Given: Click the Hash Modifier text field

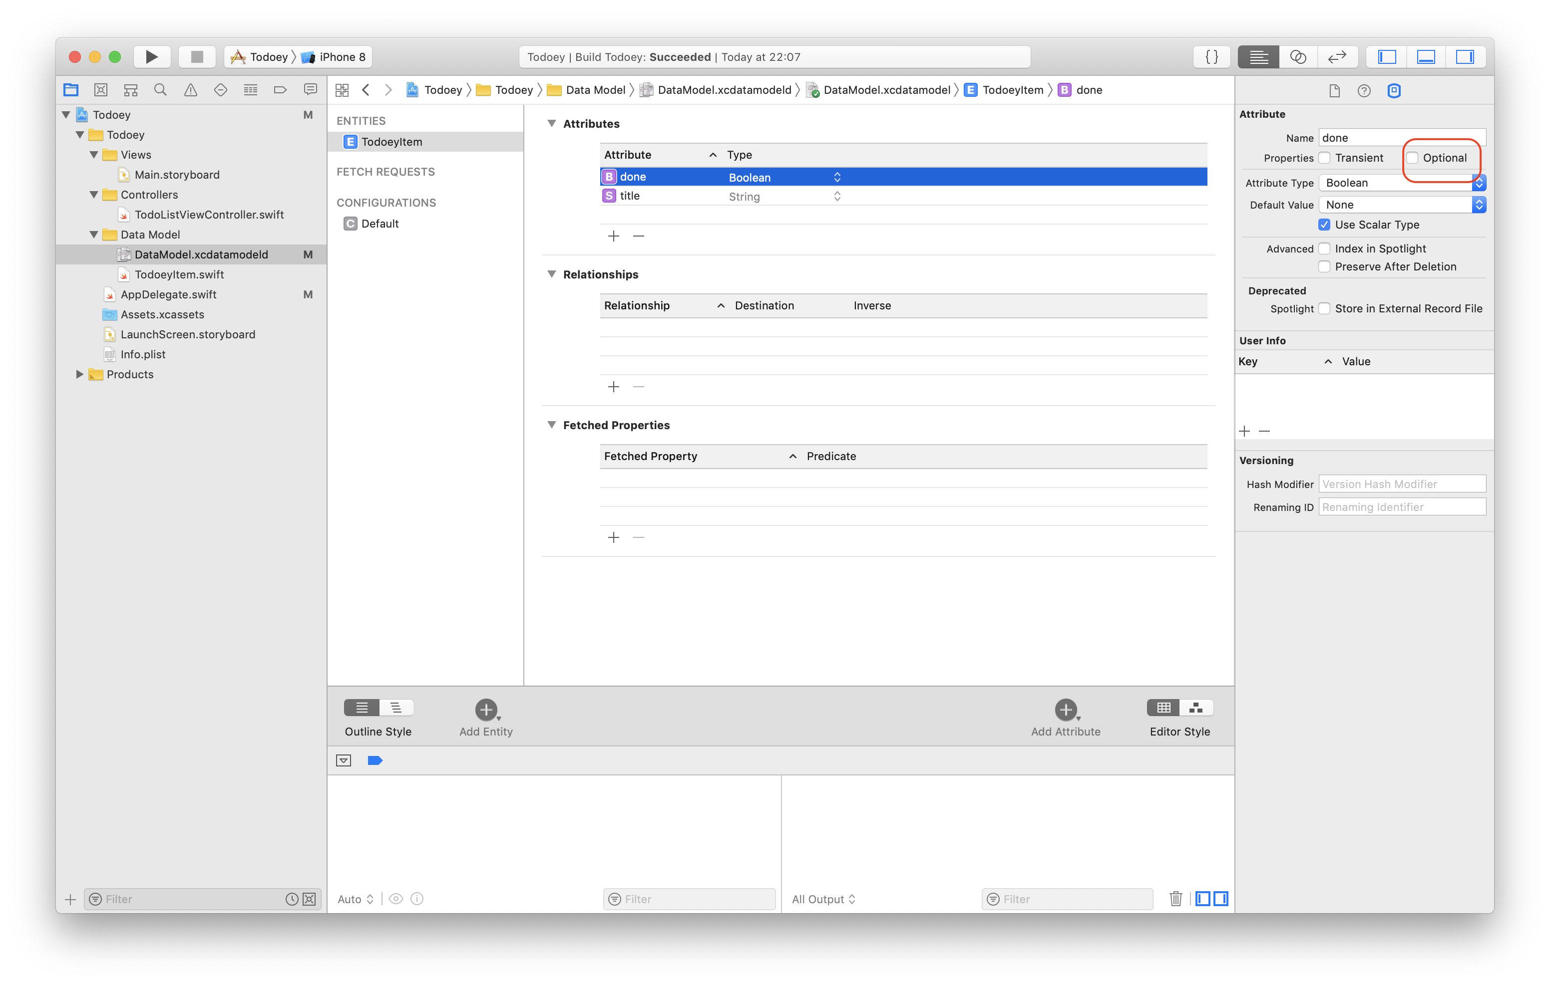Looking at the screenshot, I should (1401, 484).
